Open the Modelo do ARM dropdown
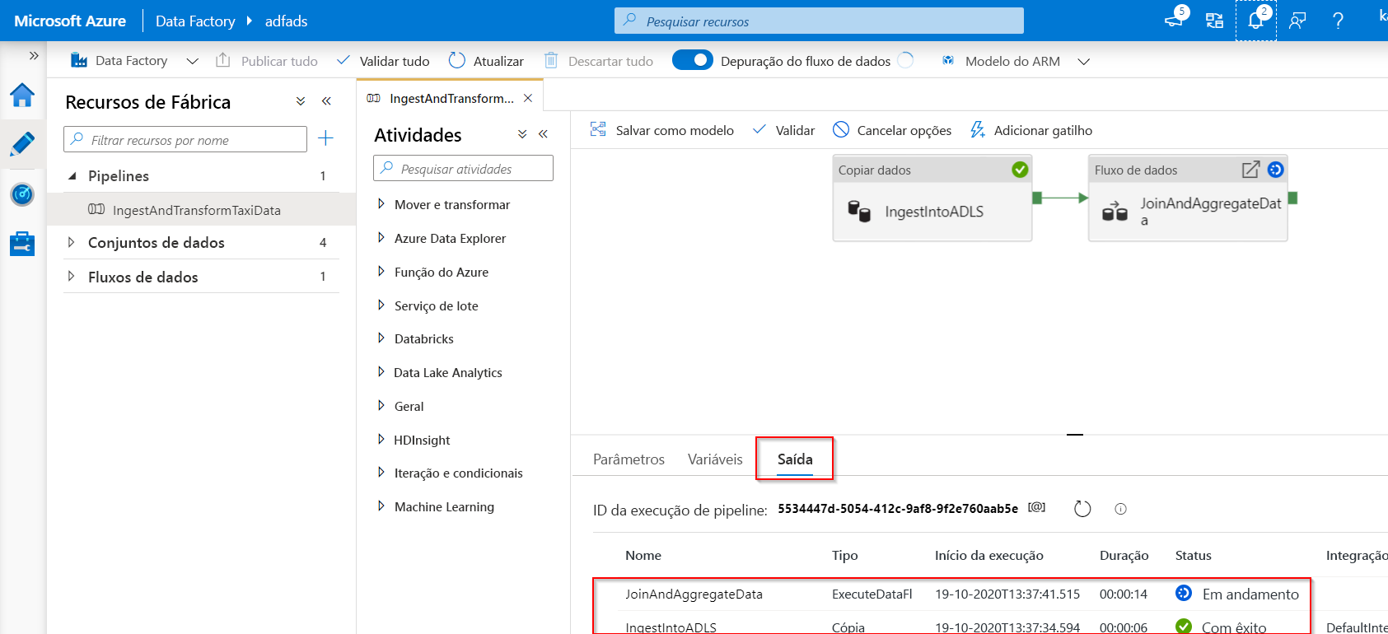The image size is (1388, 634). 1016,61
